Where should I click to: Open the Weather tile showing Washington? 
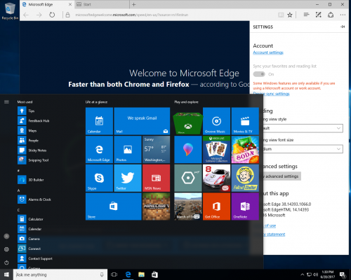point(156,149)
